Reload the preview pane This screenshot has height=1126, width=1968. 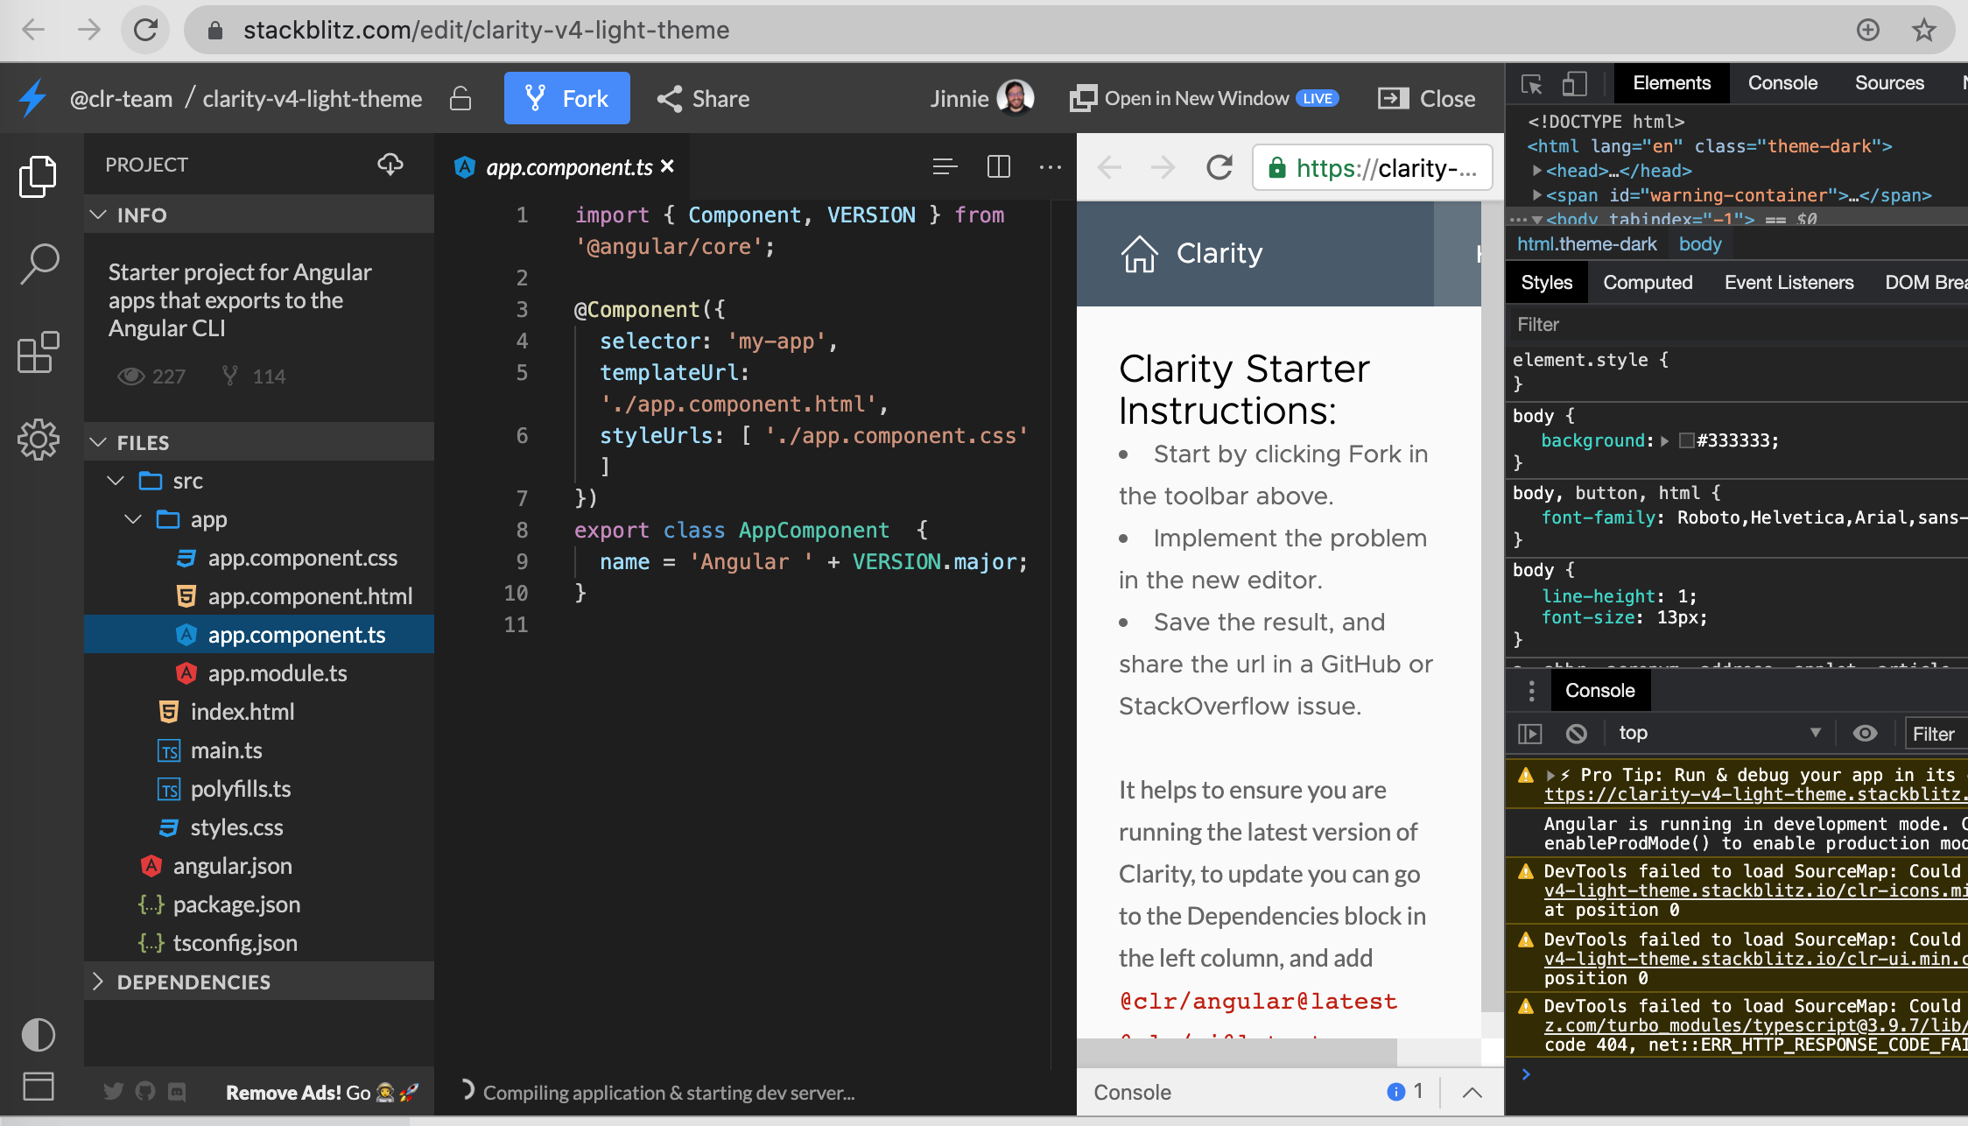(1219, 166)
